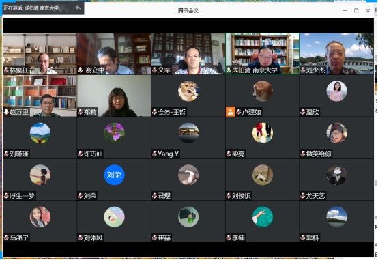Select 尤天艺 participant avatar
Image resolution: width=378 pixels, height=260 pixels.
tap(336, 175)
